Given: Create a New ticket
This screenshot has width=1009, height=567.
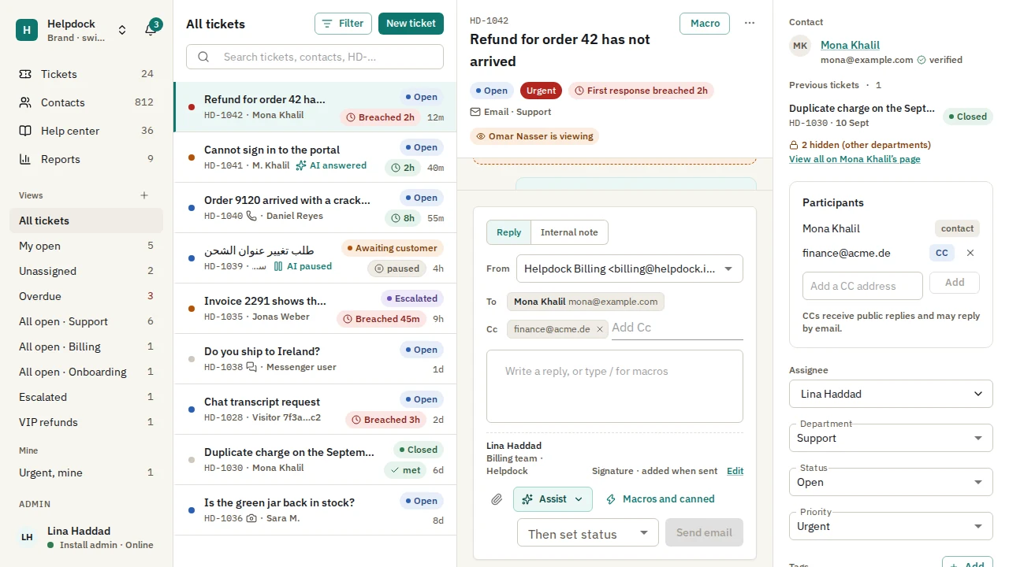Looking at the screenshot, I should point(411,24).
